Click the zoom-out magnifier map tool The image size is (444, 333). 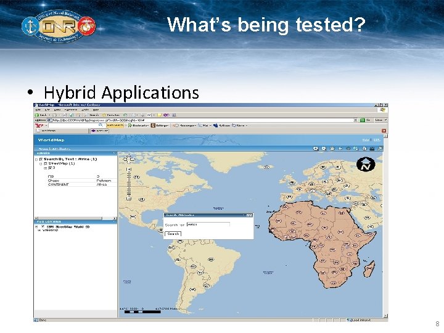(324, 149)
